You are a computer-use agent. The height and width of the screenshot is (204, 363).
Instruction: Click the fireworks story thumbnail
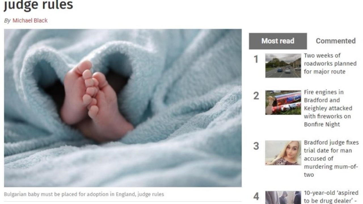tap(283, 103)
